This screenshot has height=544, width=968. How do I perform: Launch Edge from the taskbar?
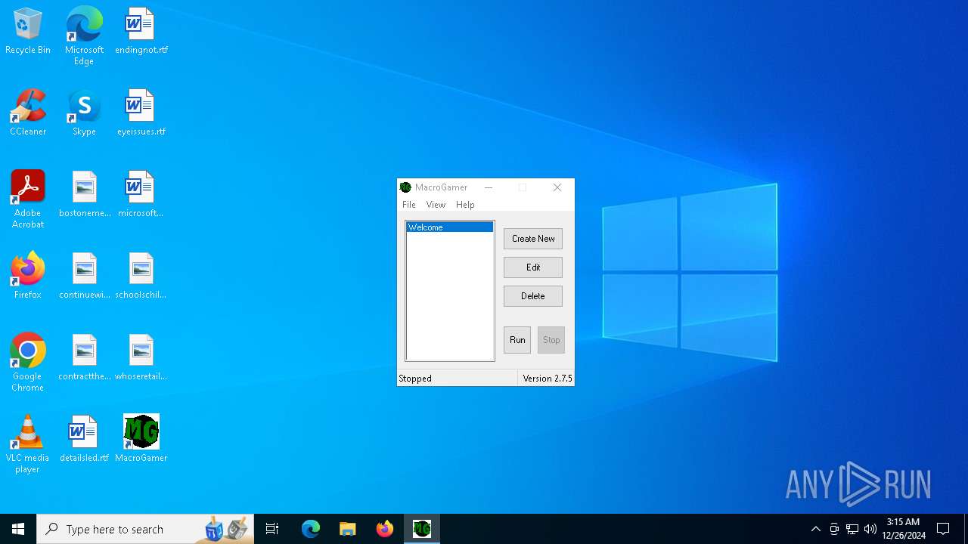pos(311,529)
